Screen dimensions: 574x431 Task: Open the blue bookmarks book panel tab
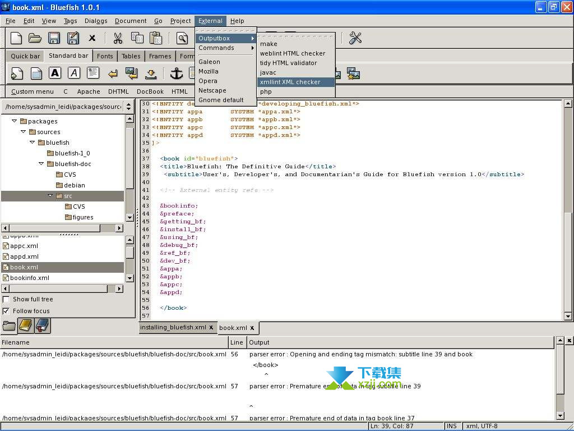pos(43,325)
